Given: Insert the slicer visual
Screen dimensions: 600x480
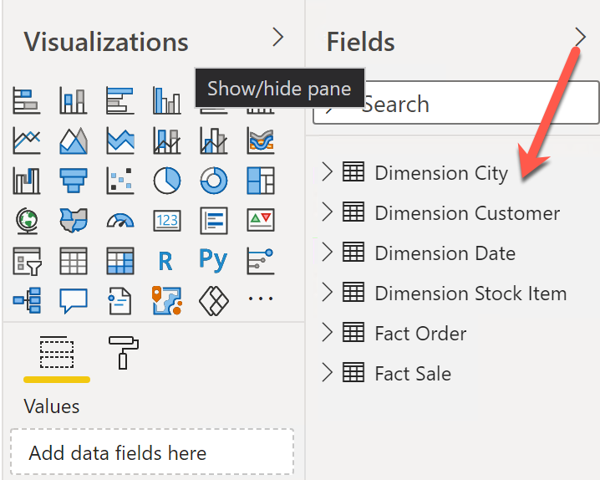Looking at the screenshot, I should click(27, 261).
